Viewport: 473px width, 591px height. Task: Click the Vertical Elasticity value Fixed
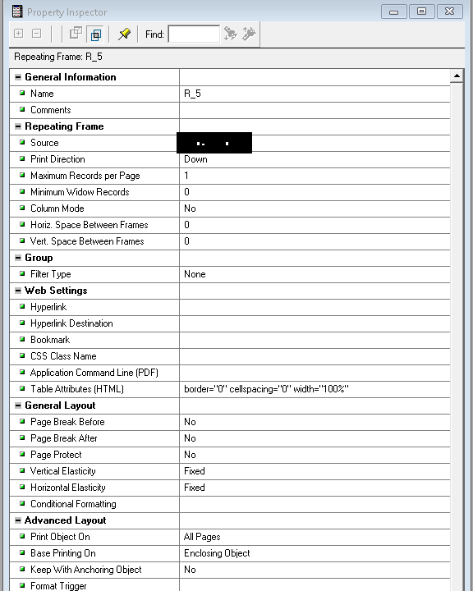click(195, 471)
